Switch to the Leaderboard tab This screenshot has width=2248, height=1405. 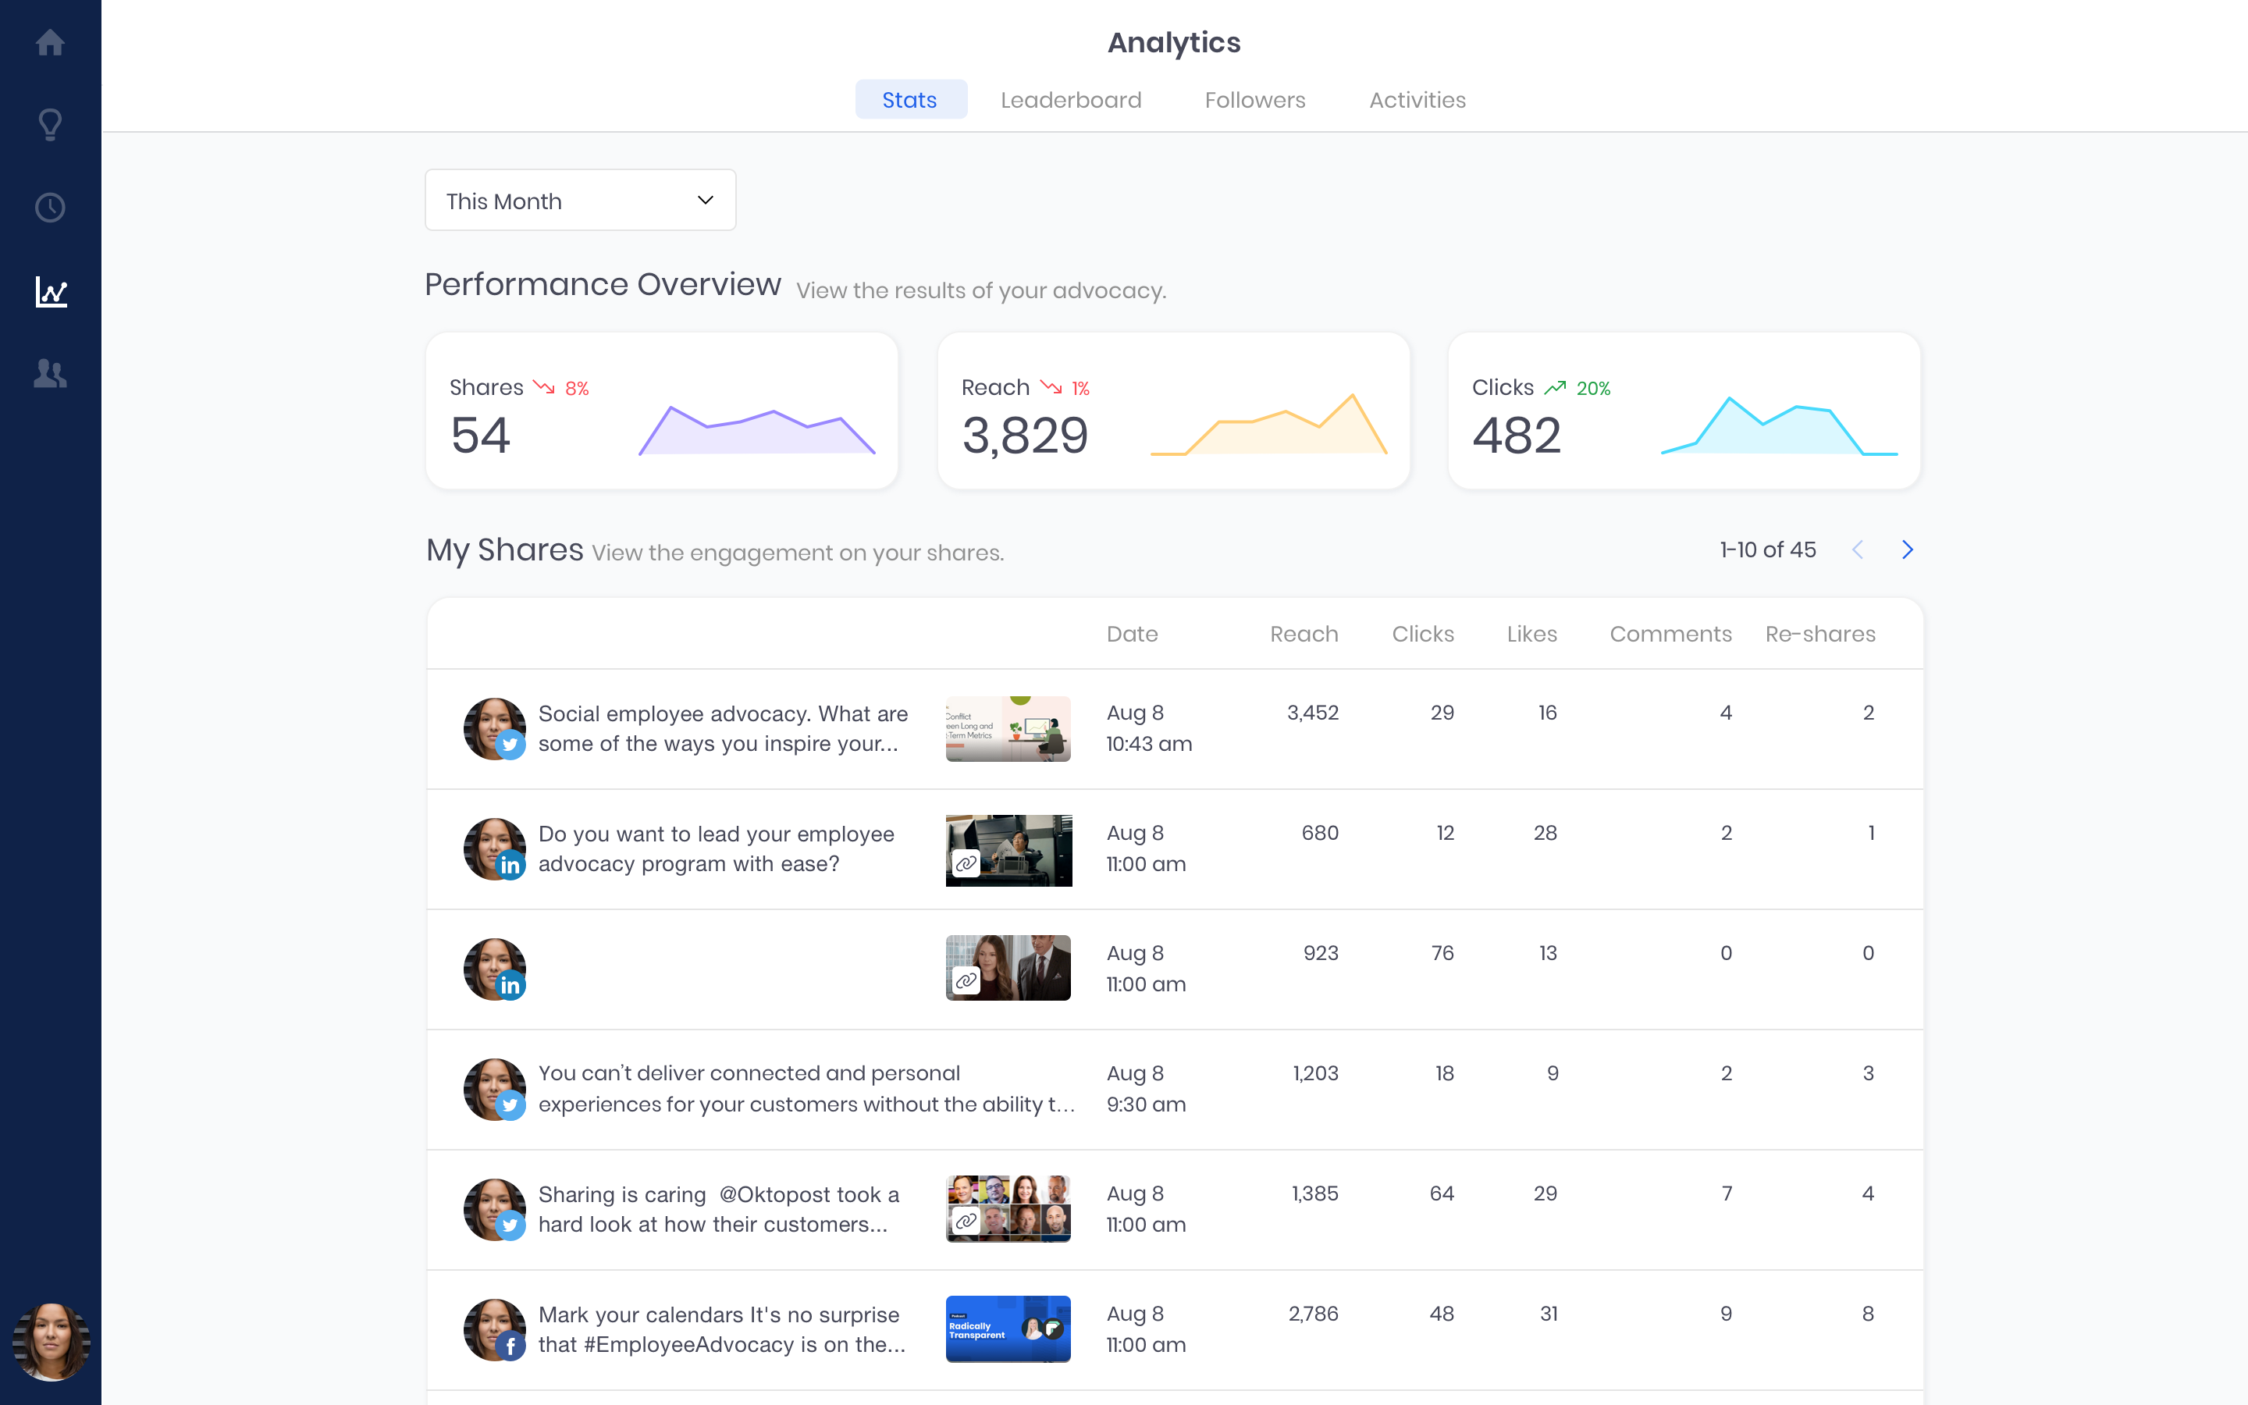pyautogui.click(x=1070, y=101)
